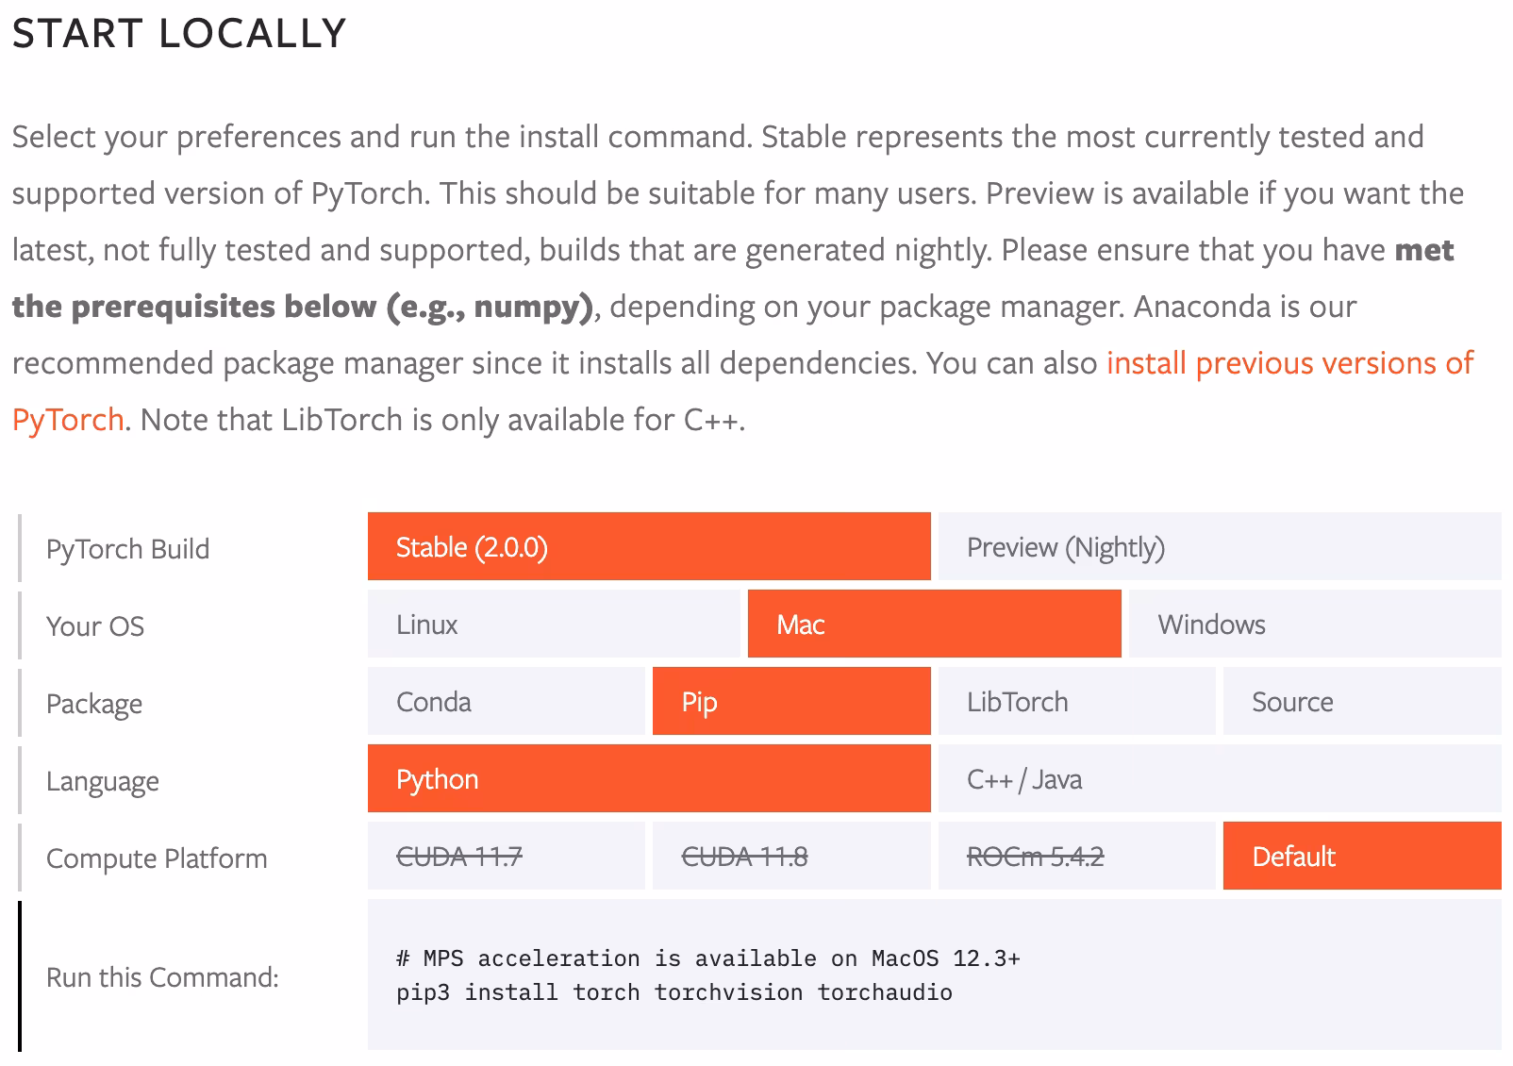Screen dimensions: 1513x1066
Task: Pick the Source package option
Action: pyautogui.click(x=1361, y=702)
